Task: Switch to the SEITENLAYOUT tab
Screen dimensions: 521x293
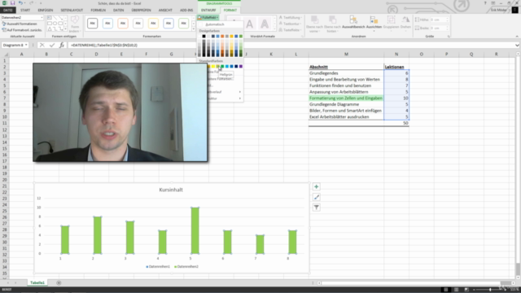Action: point(72,11)
